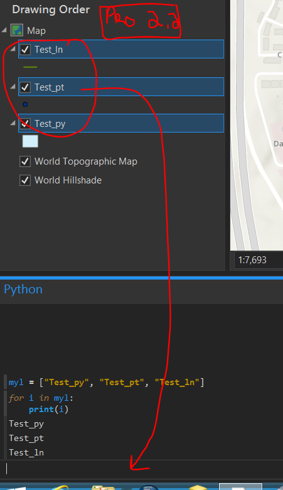Collapse the Test_pt layer legend
283x490 pixels.
tap(13, 87)
